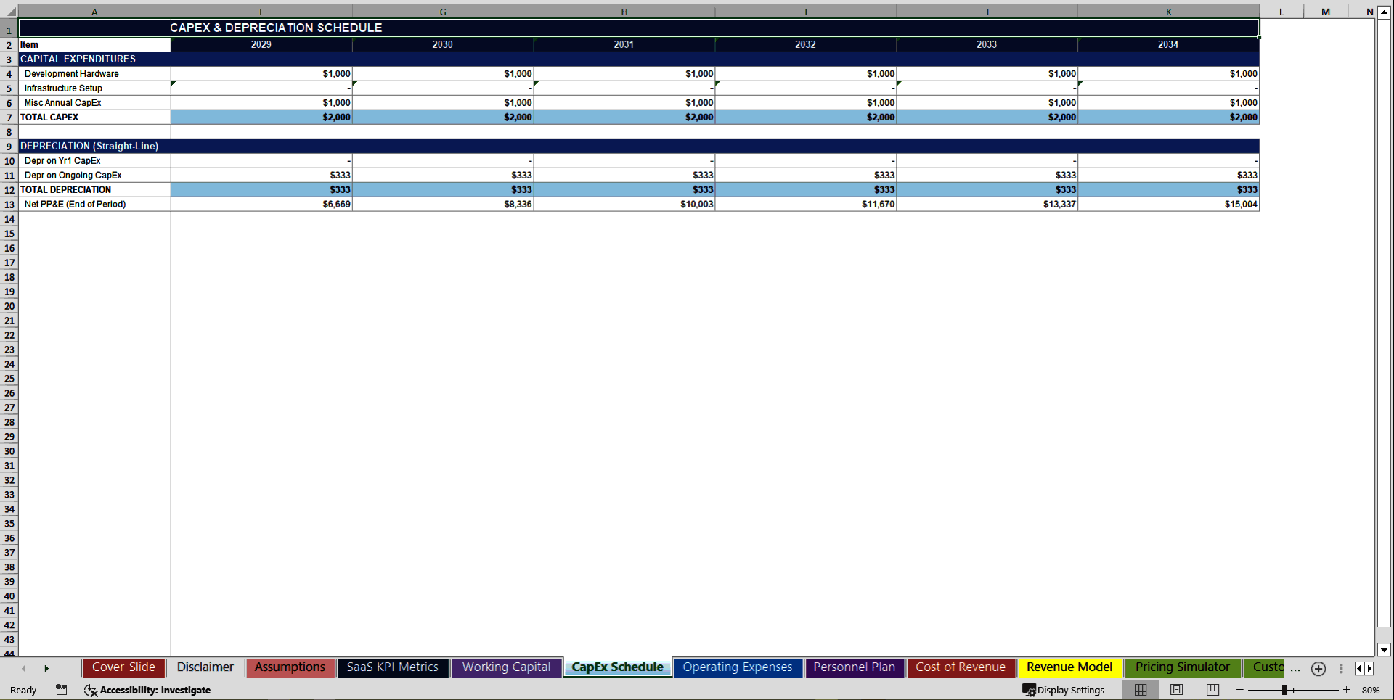Open the Display Settings menu
This screenshot has width=1394, height=700.
click(x=1064, y=690)
